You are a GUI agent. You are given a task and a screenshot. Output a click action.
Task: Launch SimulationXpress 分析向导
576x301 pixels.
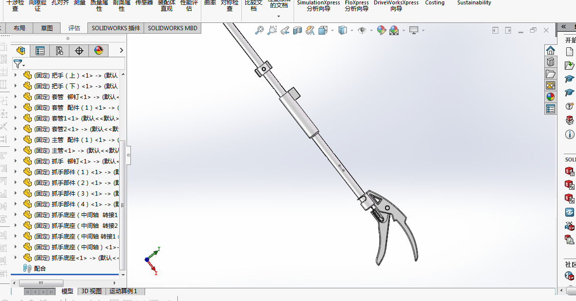319,5
